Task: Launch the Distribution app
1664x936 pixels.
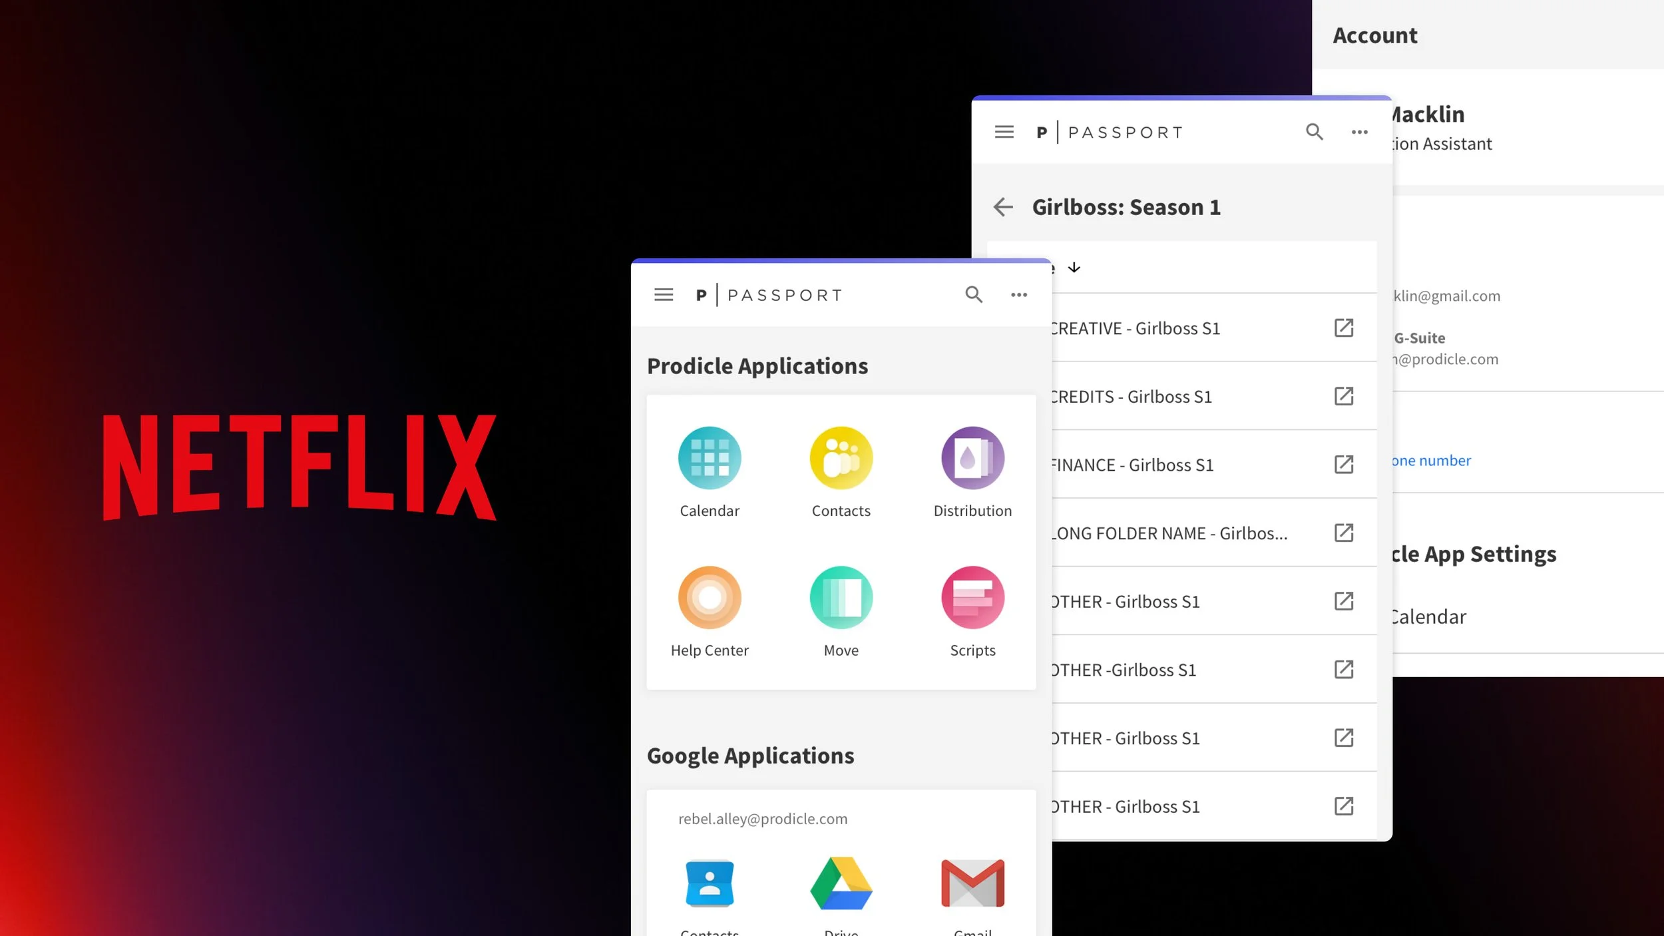Action: coord(972,472)
